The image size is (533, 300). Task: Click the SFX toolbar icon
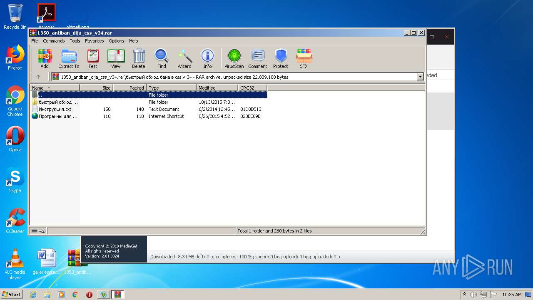click(x=304, y=59)
